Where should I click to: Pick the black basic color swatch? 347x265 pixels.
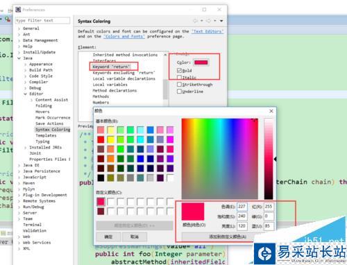click(101, 178)
